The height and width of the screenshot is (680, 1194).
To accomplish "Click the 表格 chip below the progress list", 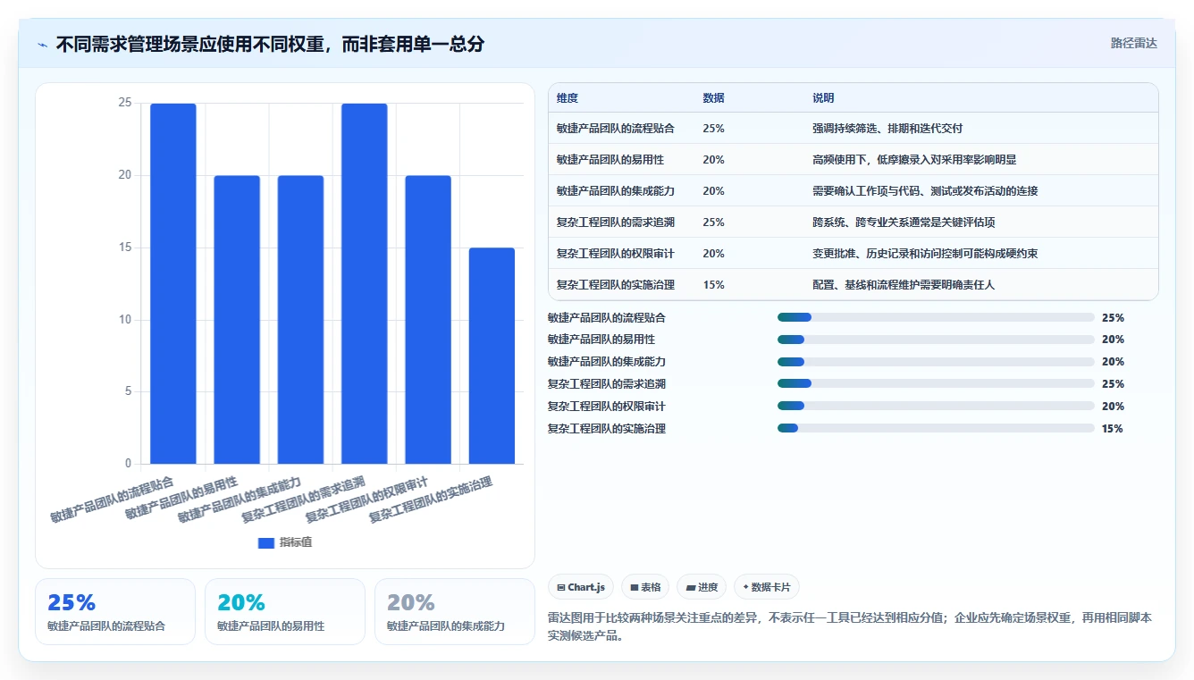I will coord(645,587).
